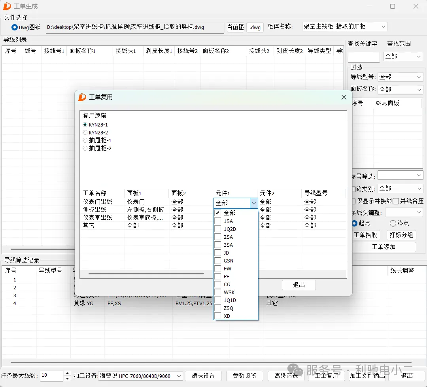Open the 柜体名称 dropdown

click(344, 26)
